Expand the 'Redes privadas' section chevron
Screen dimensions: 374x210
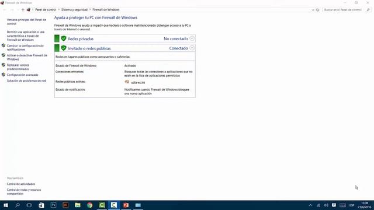(x=192, y=38)
